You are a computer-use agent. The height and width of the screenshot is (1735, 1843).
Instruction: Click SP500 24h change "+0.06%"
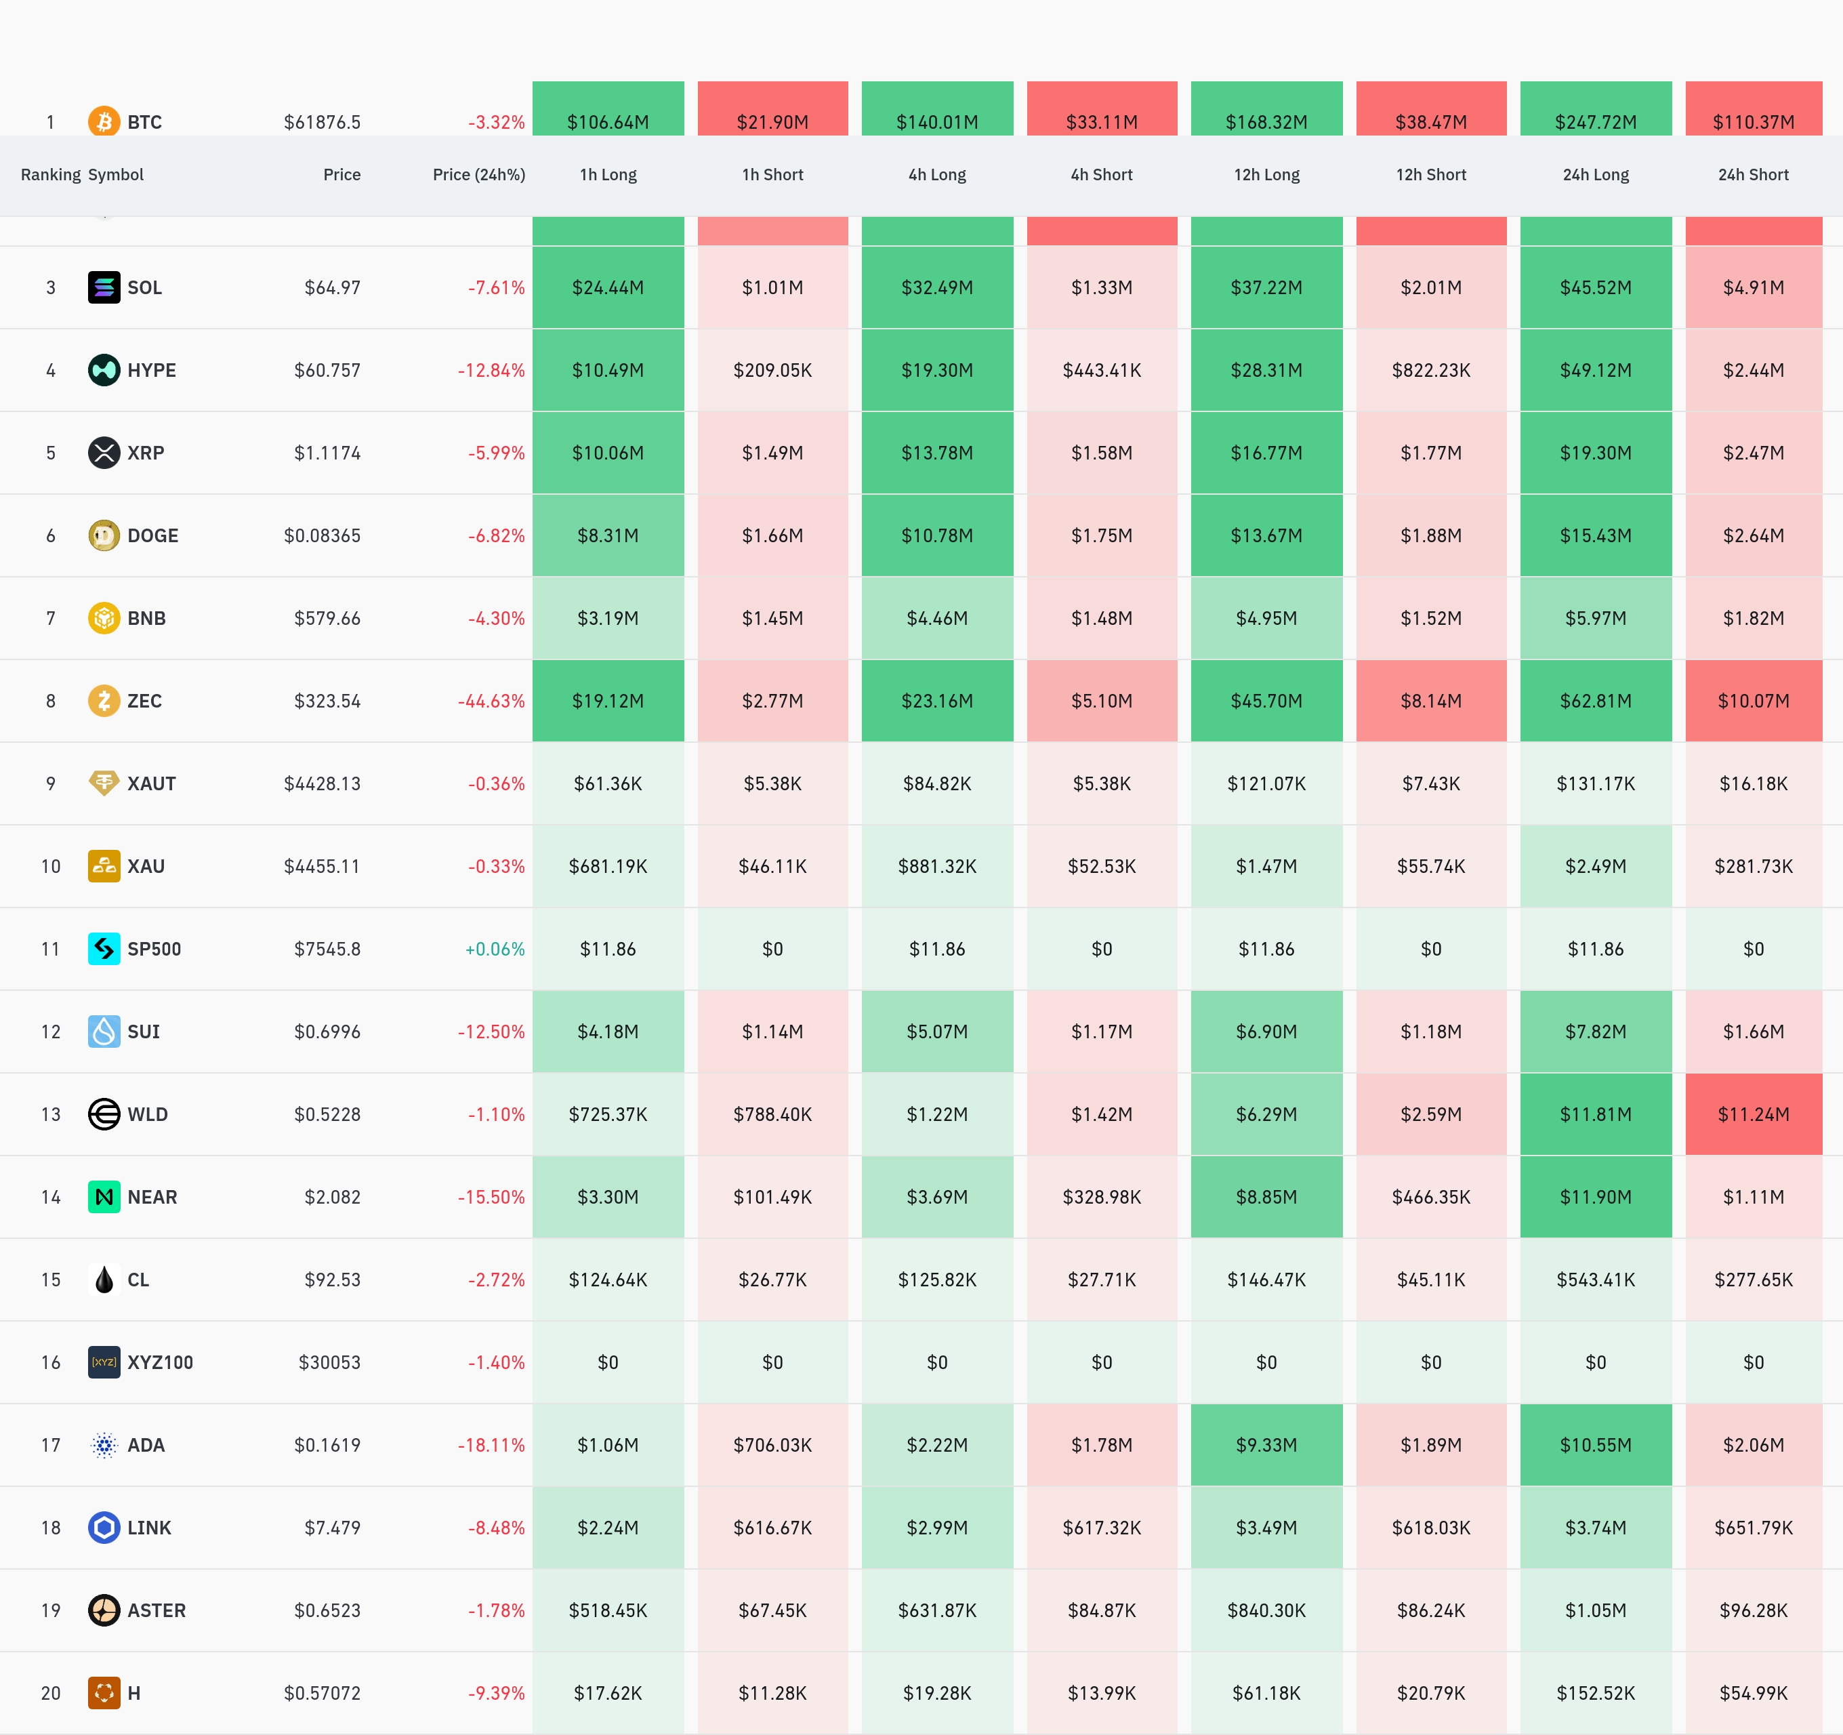tap(495, 949)
